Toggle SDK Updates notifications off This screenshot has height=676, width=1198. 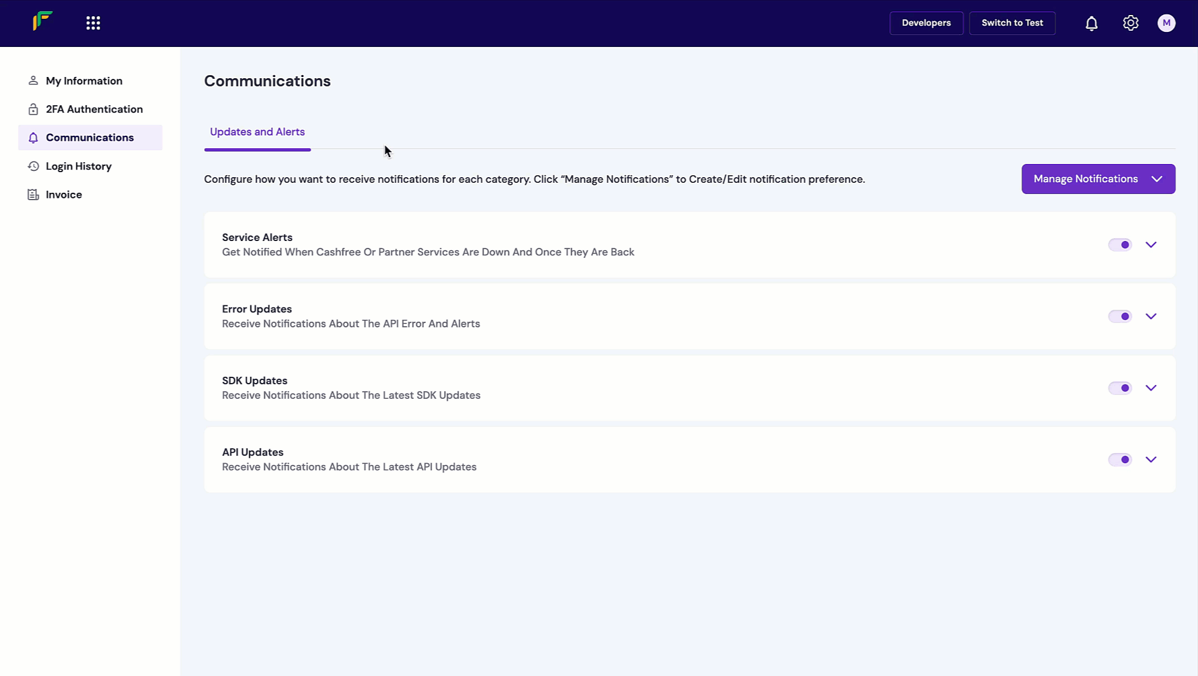pyautogui.click(x=1120, y=387)
